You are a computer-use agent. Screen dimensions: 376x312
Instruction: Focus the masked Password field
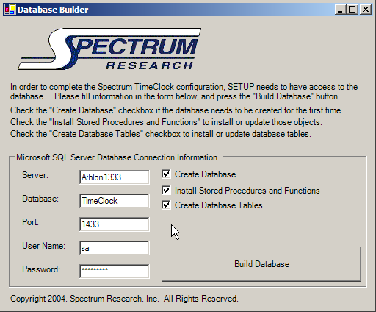point(115,272)
